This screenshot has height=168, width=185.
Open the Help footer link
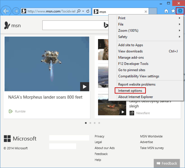(98, 160)
